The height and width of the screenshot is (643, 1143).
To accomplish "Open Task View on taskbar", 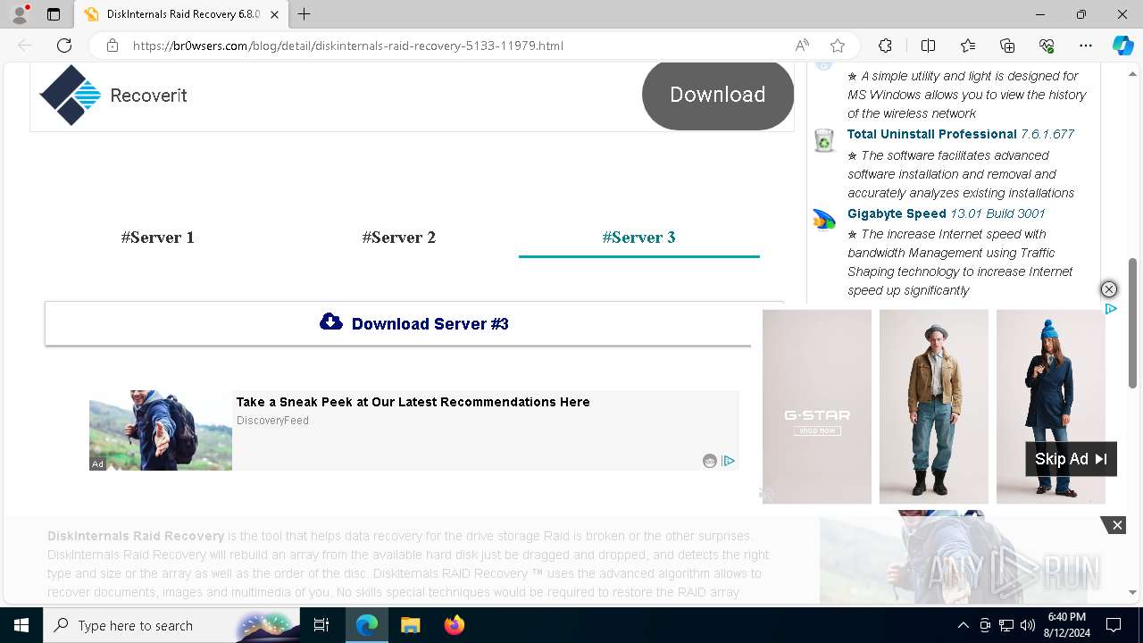I will 322,625.
